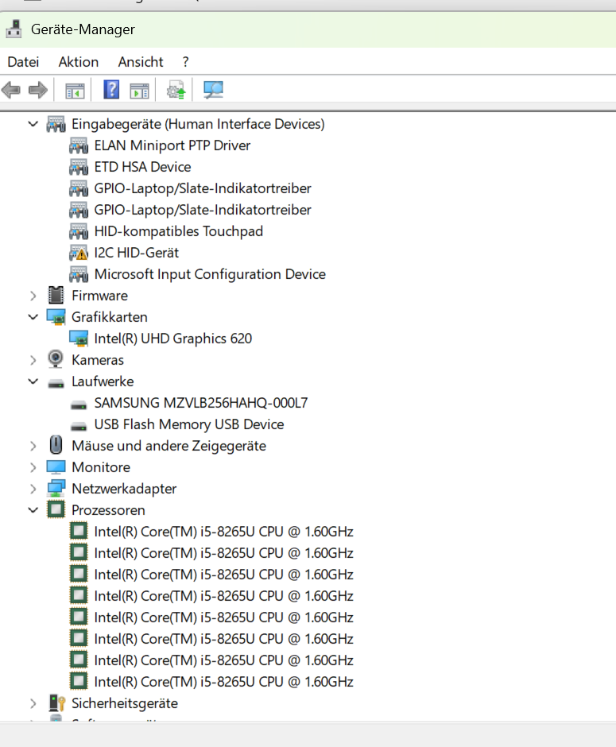
Task: Click the Firmware chip icon
Action: click(56, 296)
